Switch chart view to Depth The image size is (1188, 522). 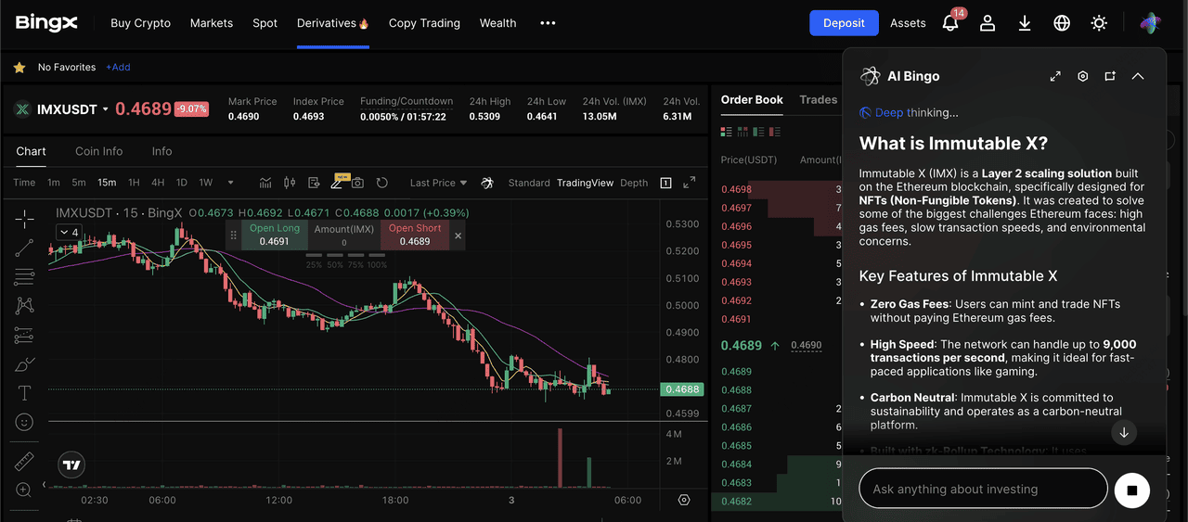[634, 183]
